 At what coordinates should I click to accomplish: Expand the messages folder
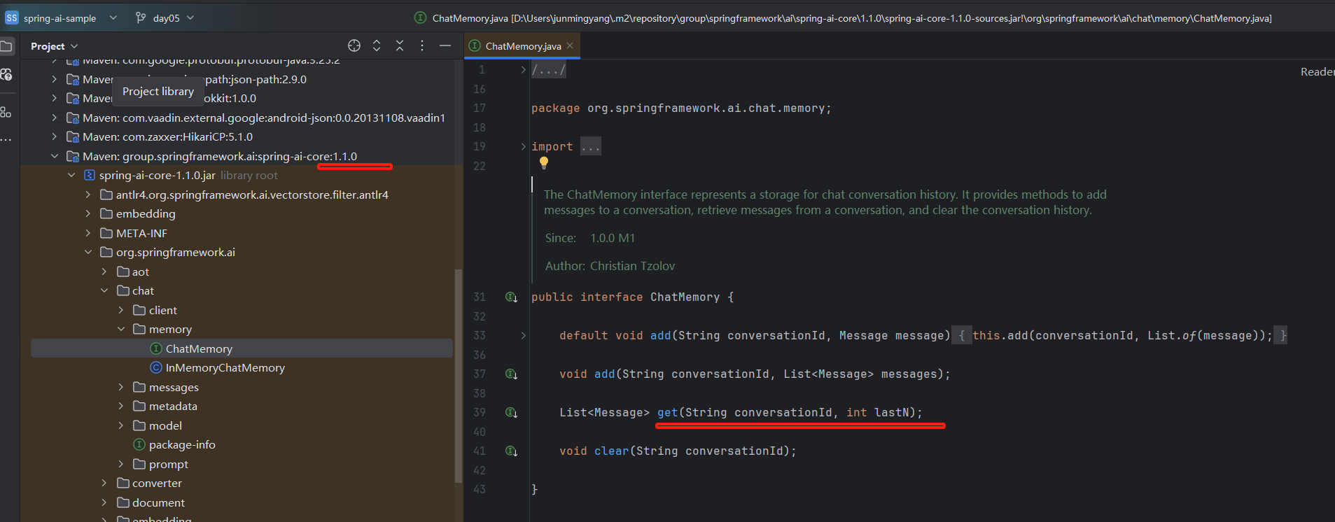(x=121, y=387)
